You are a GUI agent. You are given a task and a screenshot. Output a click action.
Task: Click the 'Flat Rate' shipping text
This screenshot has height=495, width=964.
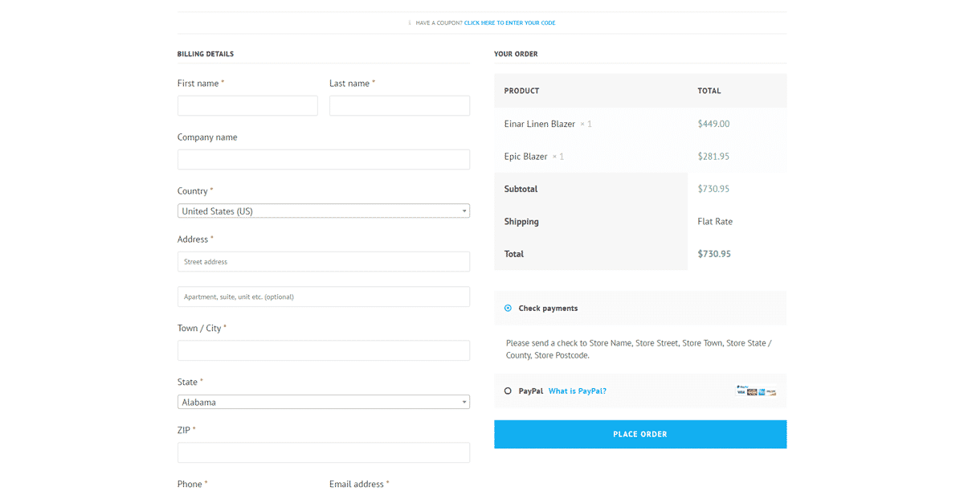pos(715,222)
